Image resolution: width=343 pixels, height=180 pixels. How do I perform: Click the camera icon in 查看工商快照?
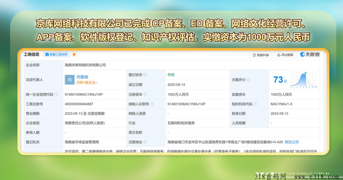[x=47, y=54]
